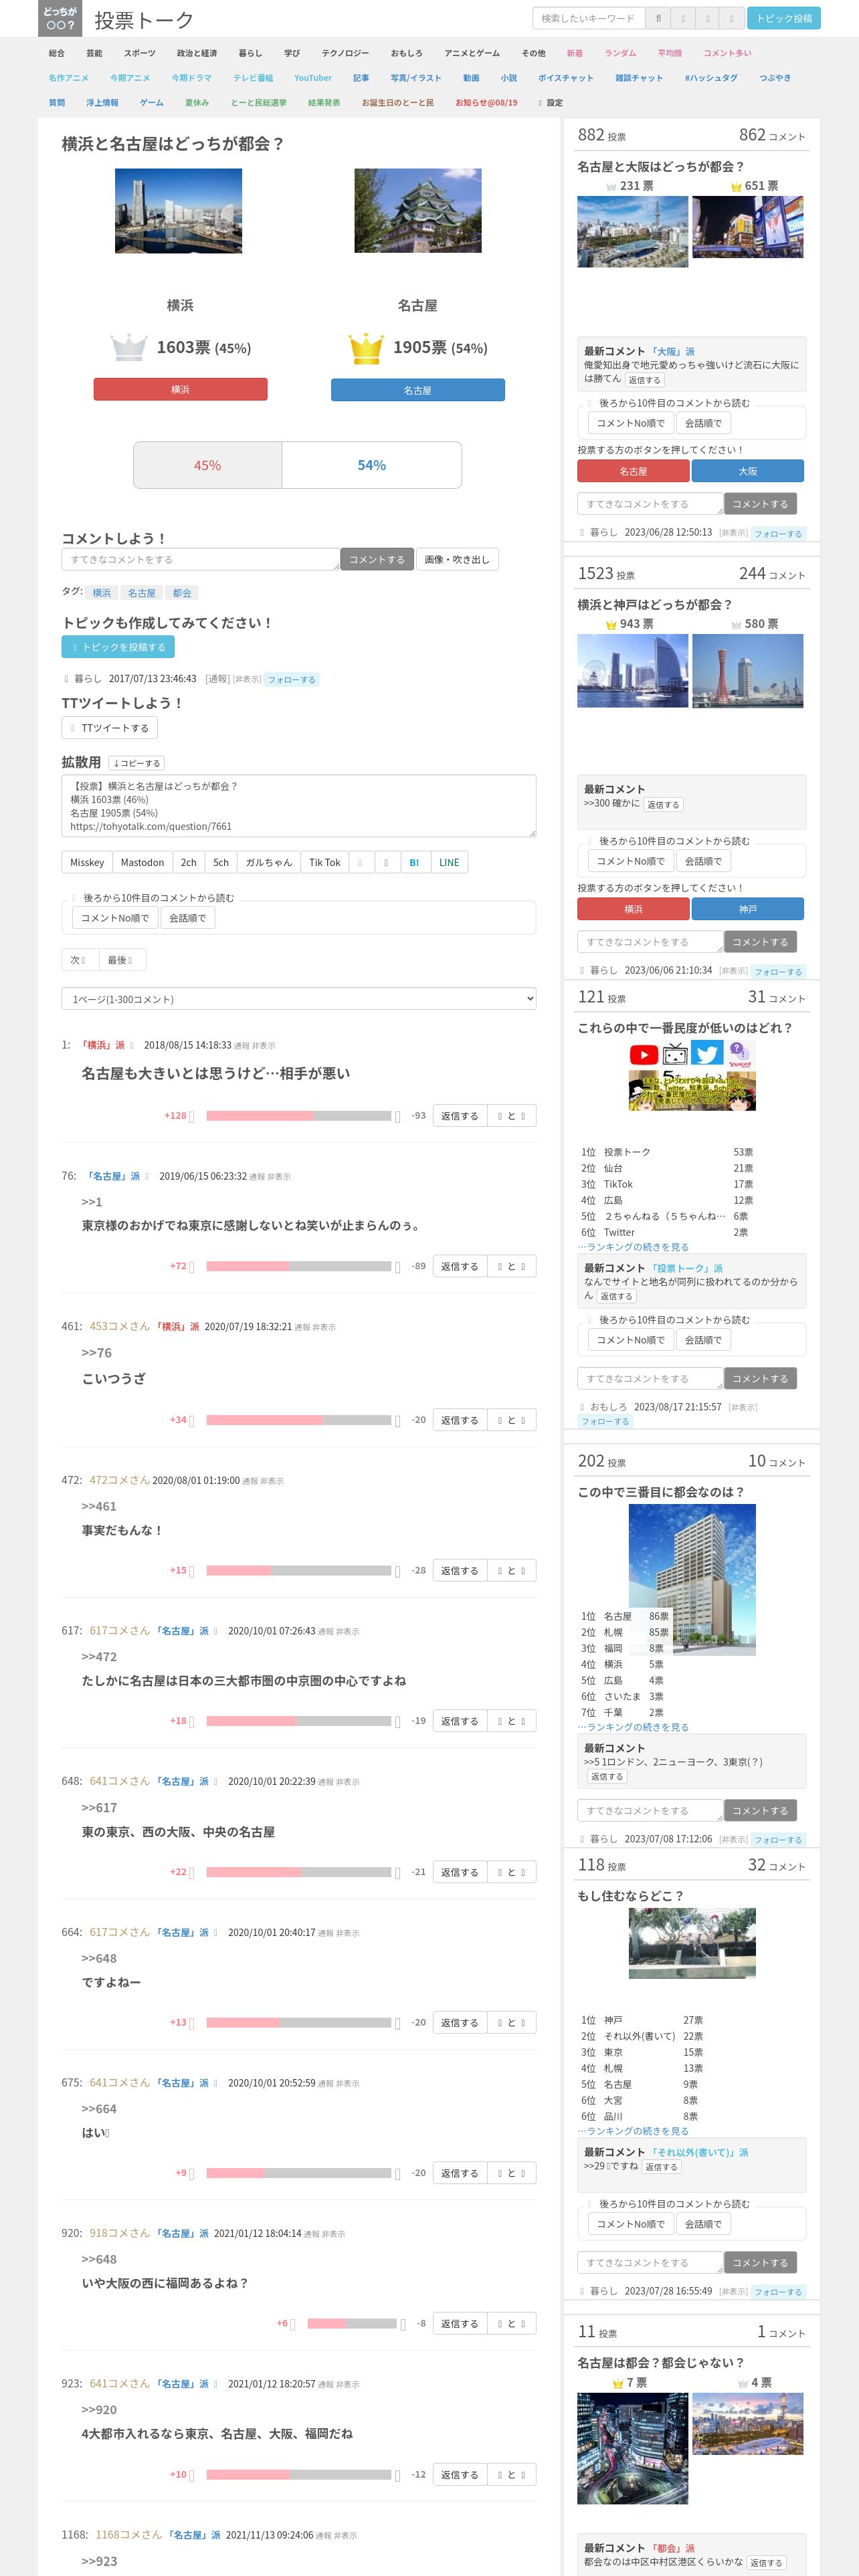Click the どっちが○○? site logo
Screen dimensions: 859x2576
tap(59, 18)
